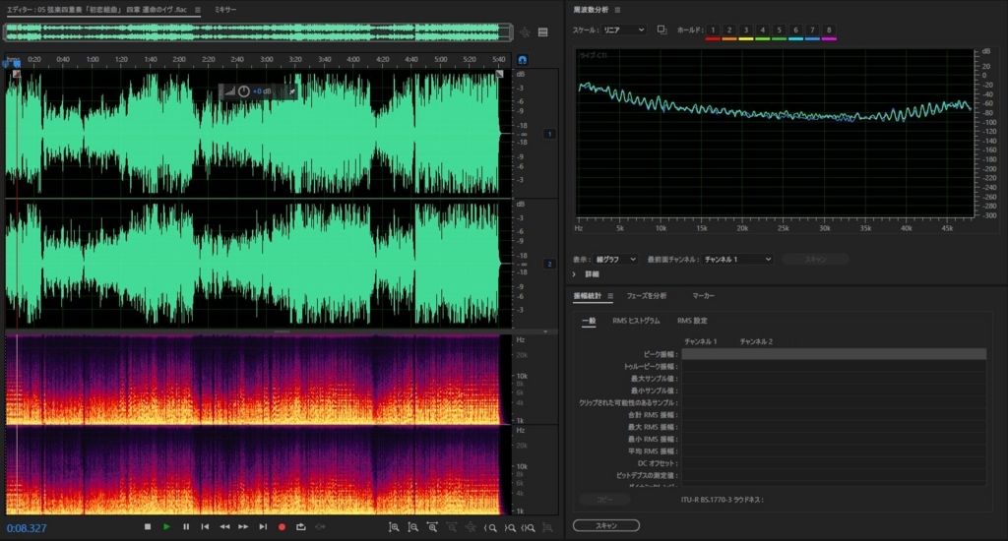
Task: Click the navigator zoom icon next to overview
Action: coord(526,32)
